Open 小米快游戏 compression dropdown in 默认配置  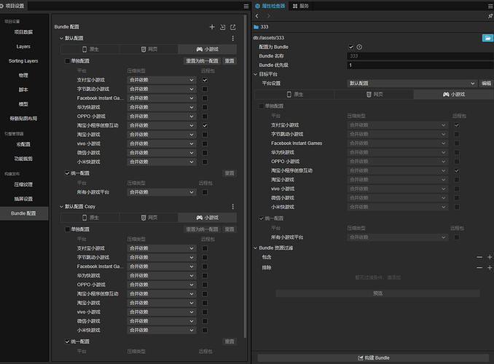click(162, 162)
